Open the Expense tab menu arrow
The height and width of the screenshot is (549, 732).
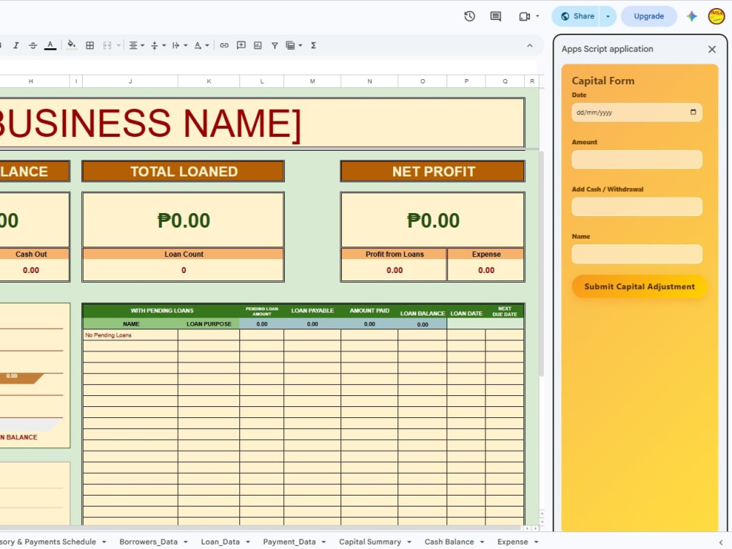(537, 542)
